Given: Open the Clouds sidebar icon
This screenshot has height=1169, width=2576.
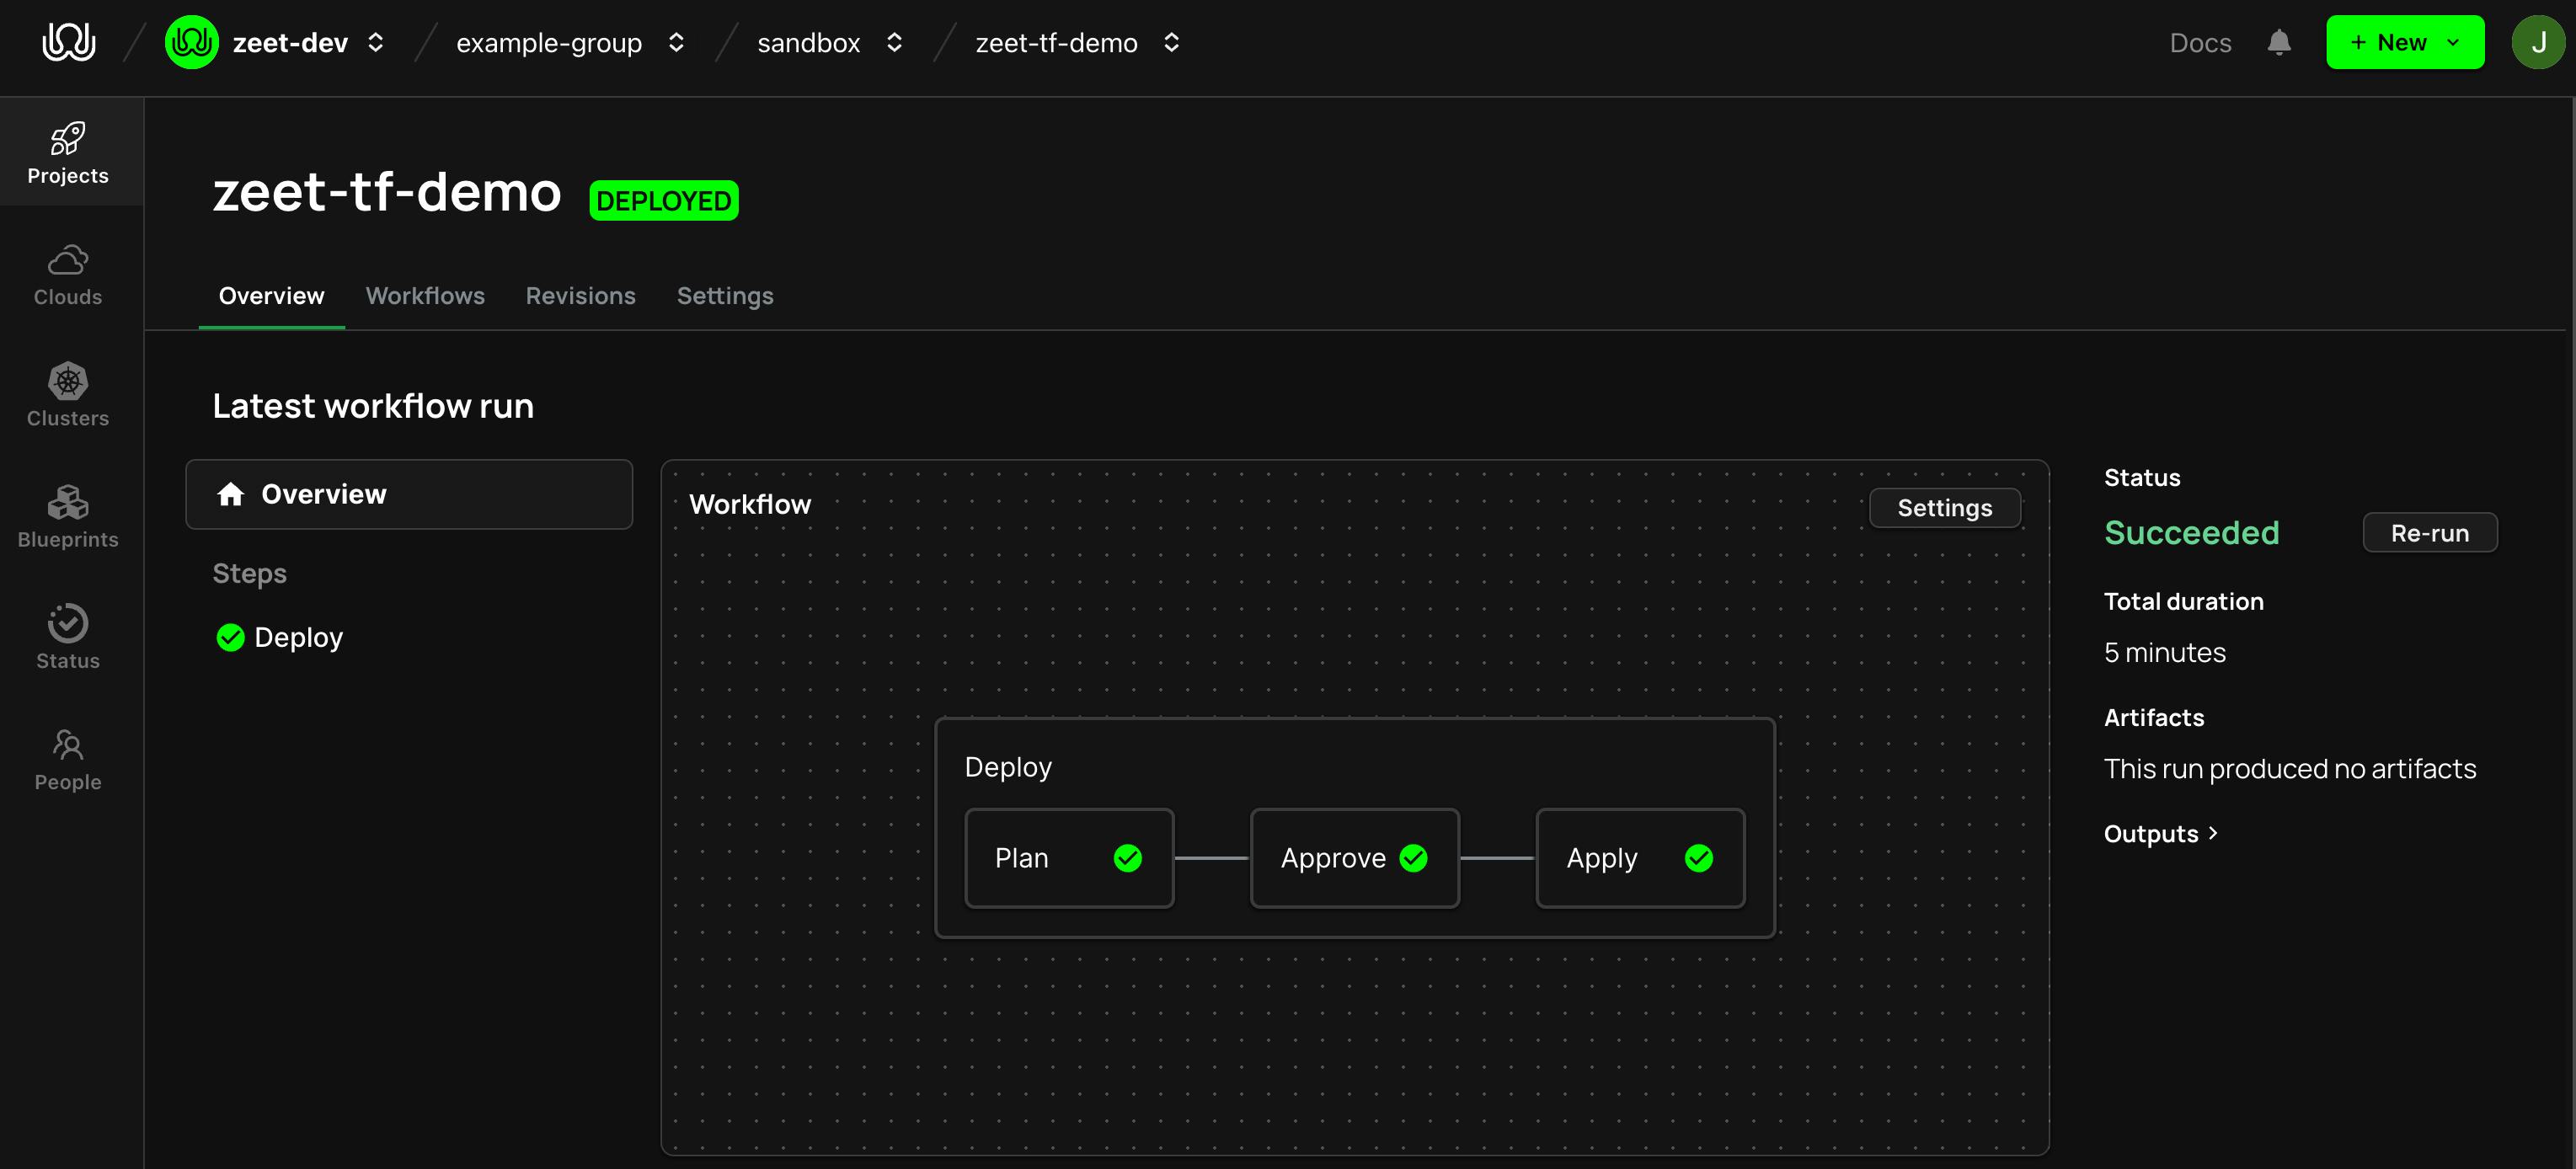Looking at the screenshot, I should tap(68, 260).
